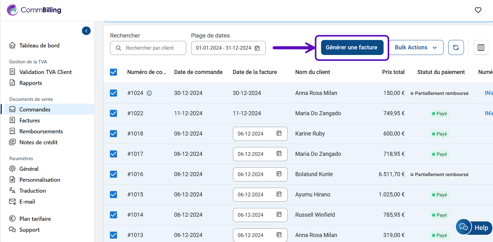
Task: Open Validation TVA Client menu item
Action: tap(45, 72)
